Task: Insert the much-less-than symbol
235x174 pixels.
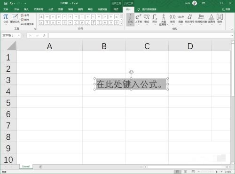Action: pos(99,17)
